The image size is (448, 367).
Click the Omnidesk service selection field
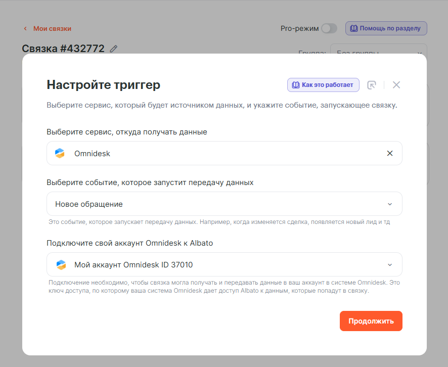coord(217,153)
